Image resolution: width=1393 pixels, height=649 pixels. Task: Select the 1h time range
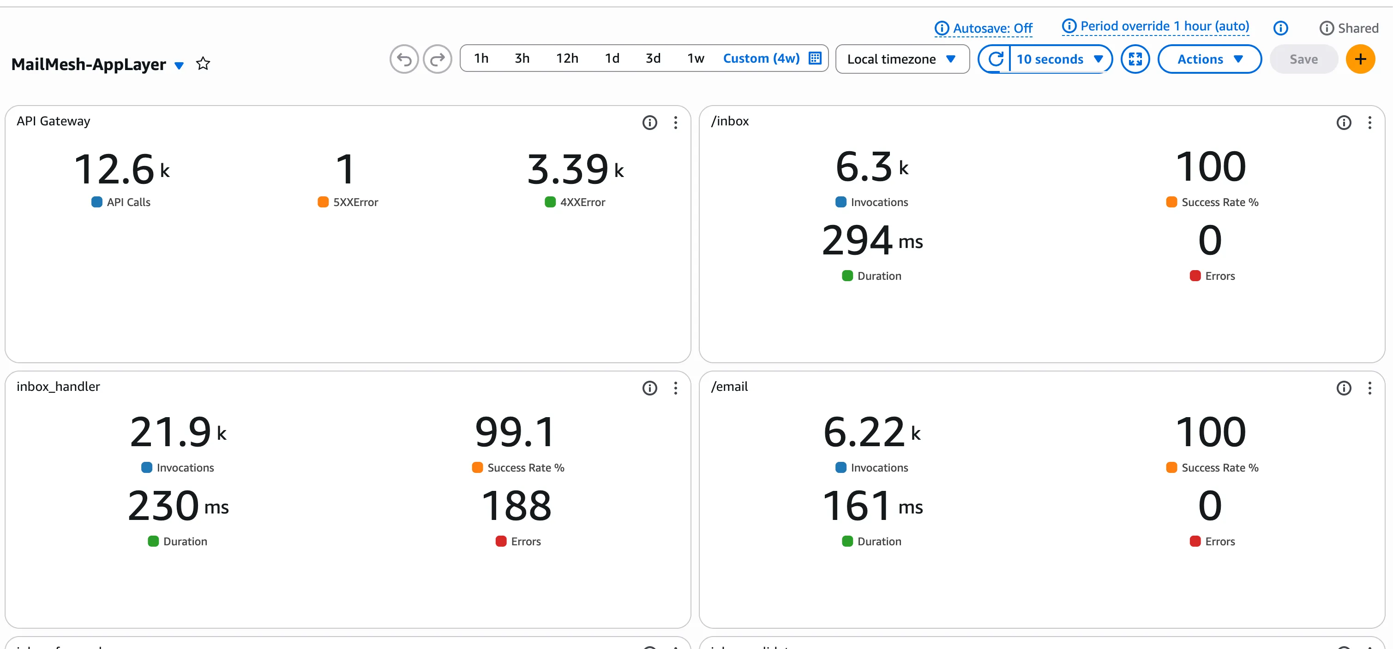tap(481, 58)
